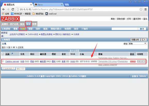Open the 群组 group dropdown
This screenshot has width=149, height=106.
[x=137, y=44]
